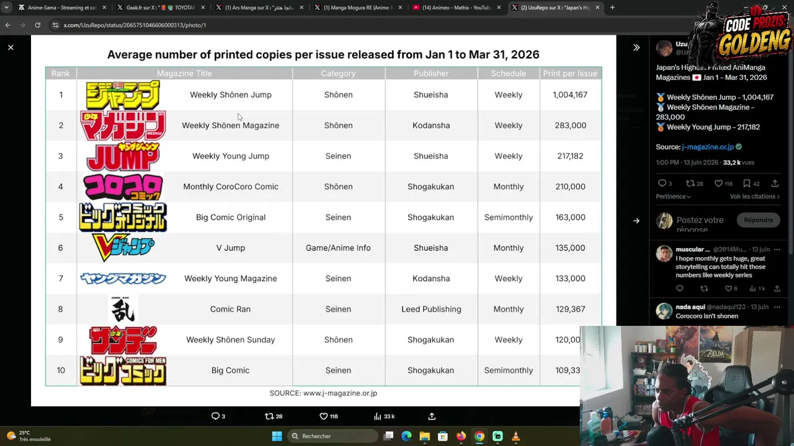The height and width of the screenshot is (446, 794).
Task: Click the taskbar Rechercher search box
Action: [x=332, y=436]
